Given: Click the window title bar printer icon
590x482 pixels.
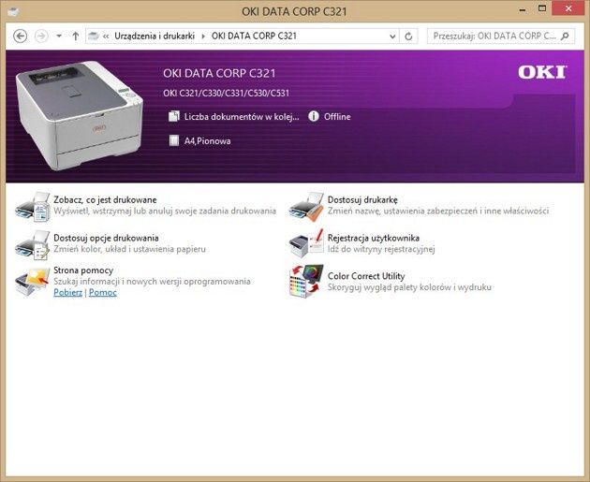Looking at the screenshot, I should click(x=13, y=11).
